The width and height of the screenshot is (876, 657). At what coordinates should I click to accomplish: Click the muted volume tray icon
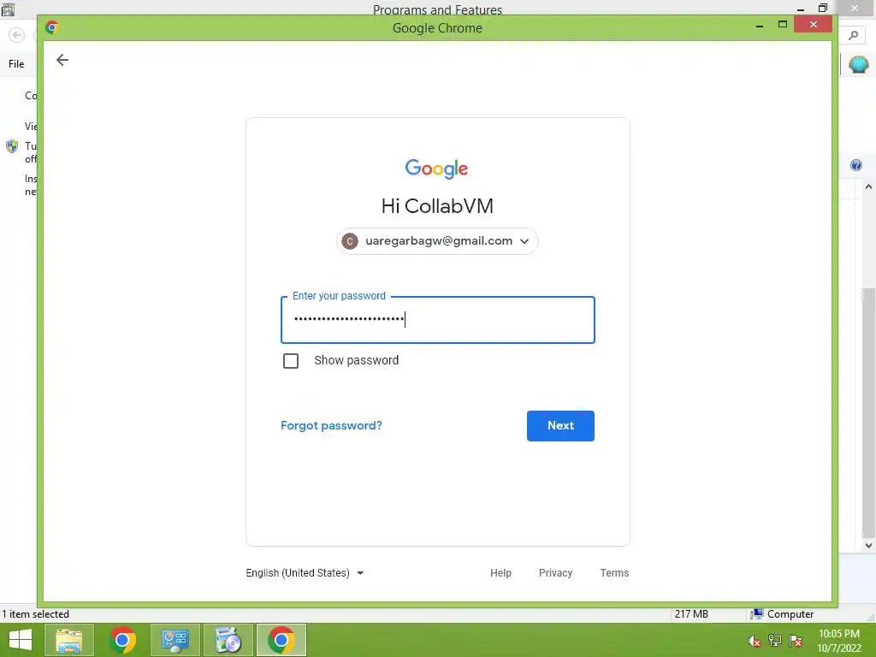[x=754, y=641]
